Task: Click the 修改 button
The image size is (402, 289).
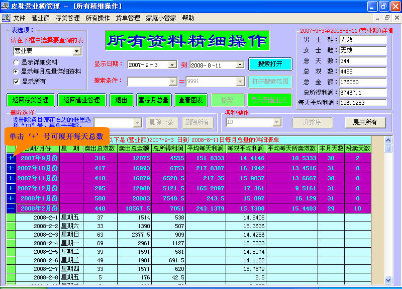Action: [x=228, y=100]
